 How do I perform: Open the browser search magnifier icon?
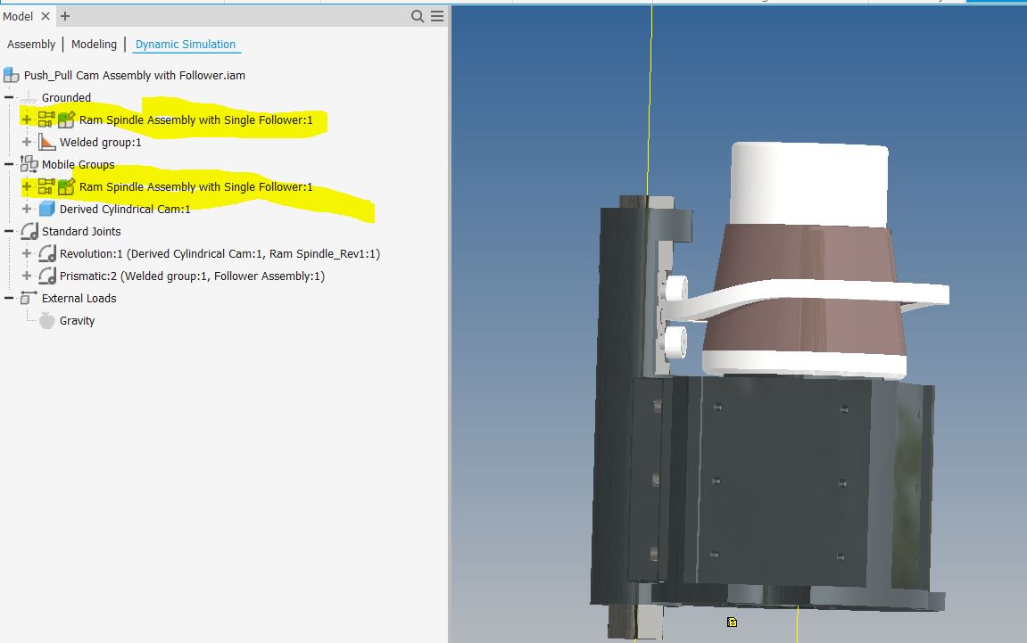[x=416, y=16]
